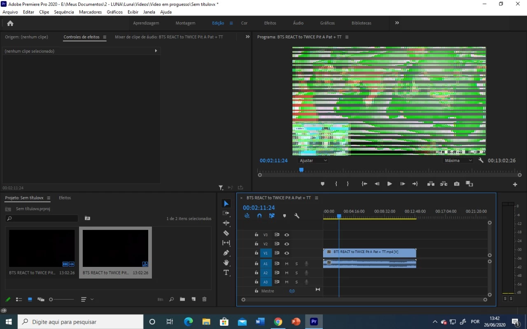
Task: Click Mark Out bracket
Action: pyautogui.click(x=348, y=184)
